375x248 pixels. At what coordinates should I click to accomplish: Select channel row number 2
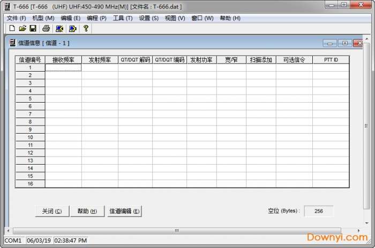point(30,75)
